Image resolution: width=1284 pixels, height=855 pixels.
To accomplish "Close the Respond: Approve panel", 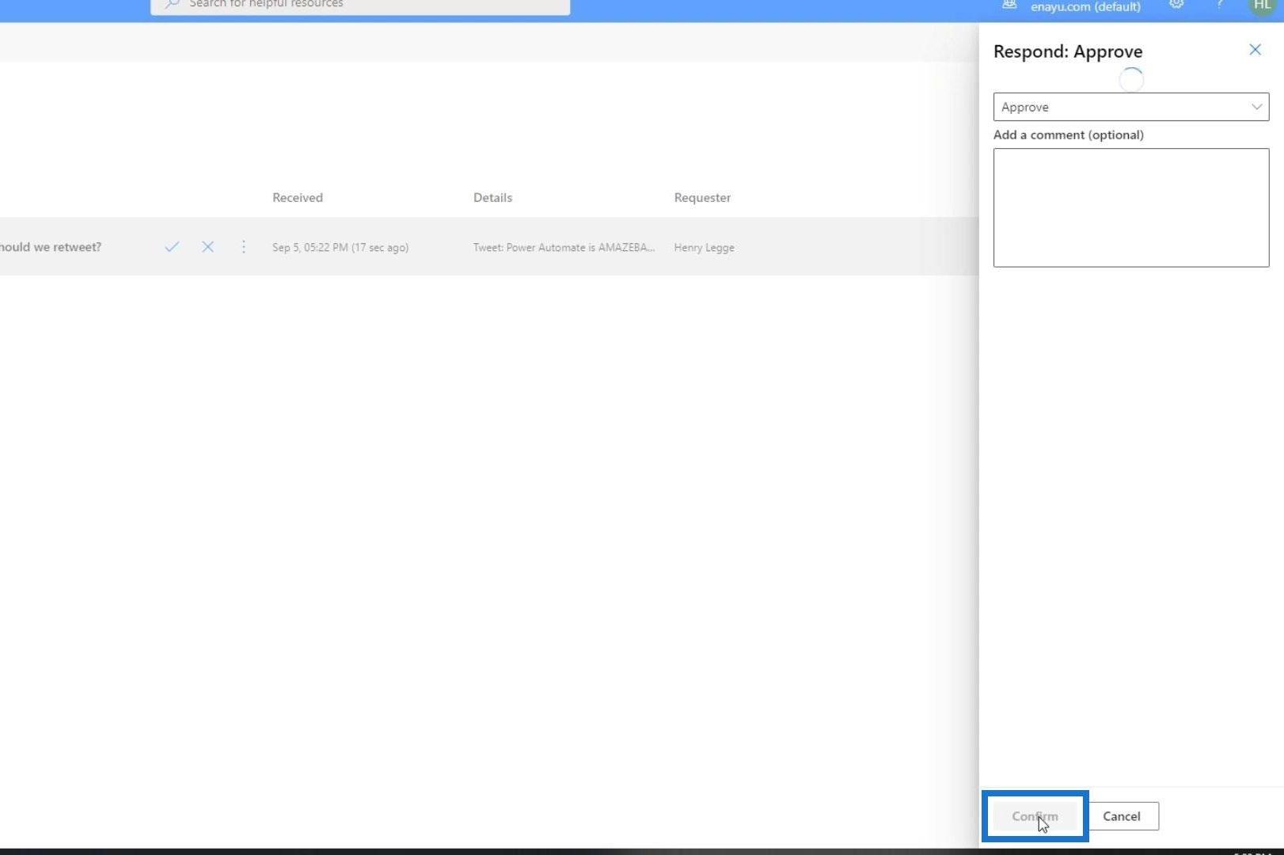I will [x=1255, y=50].
